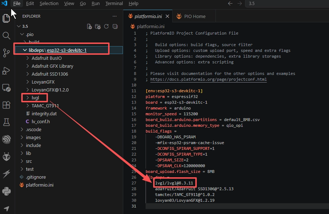
Task: Click the Explorer more actions ellipsis
Action: [x=115, y=16]
